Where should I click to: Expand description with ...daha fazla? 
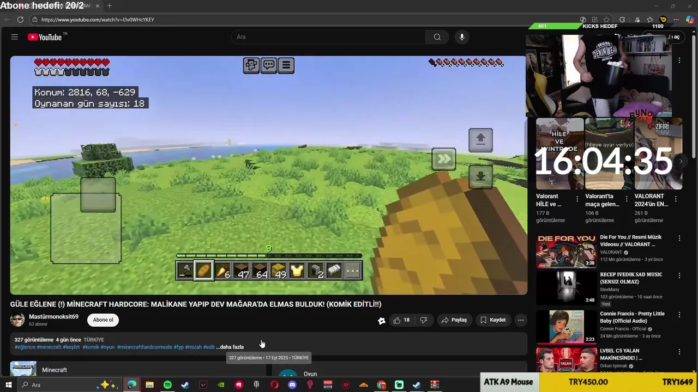tap(230, 347)
